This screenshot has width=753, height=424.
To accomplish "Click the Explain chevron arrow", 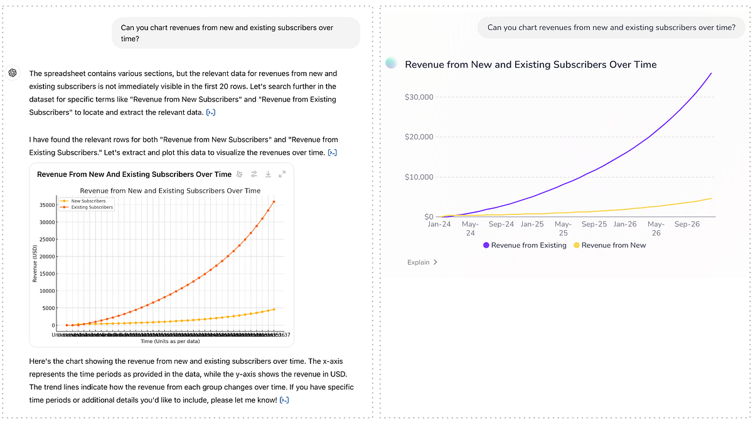I will [435, 262].
